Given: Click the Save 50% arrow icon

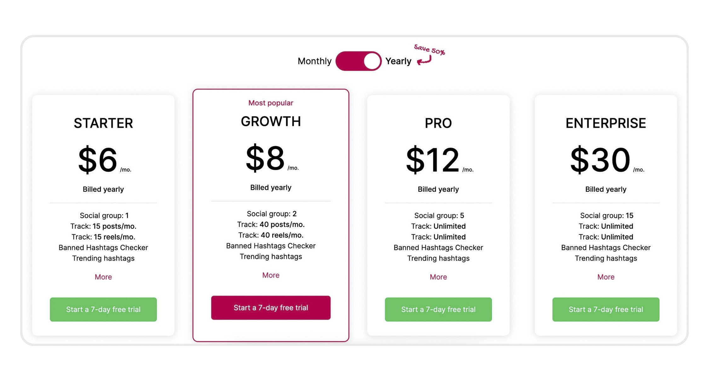Looking at the screenshot, I should [x=424, y=60].
